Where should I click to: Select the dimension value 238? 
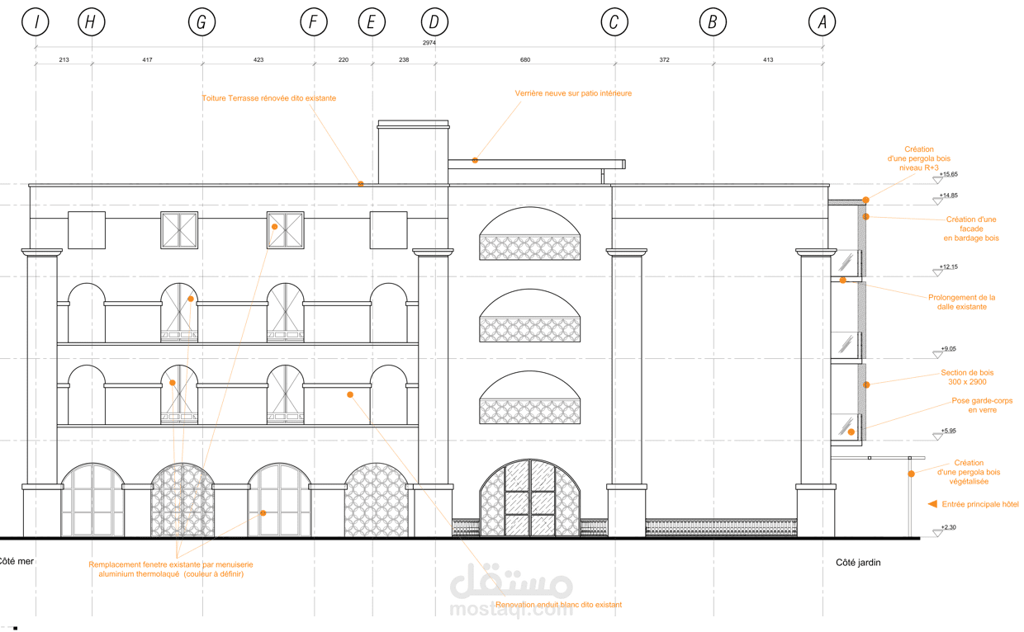[404, 59]
